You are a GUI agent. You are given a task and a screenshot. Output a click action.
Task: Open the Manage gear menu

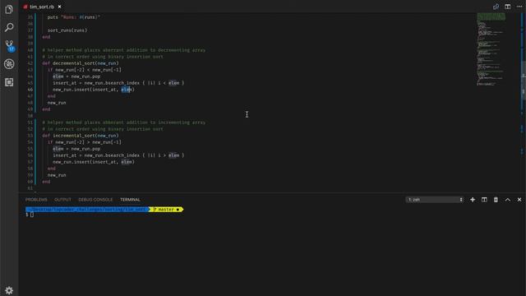pyautogui.click(x=9, y=290)
